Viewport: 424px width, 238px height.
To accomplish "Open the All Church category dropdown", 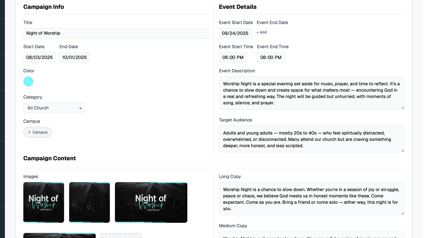I will point(54,108).
